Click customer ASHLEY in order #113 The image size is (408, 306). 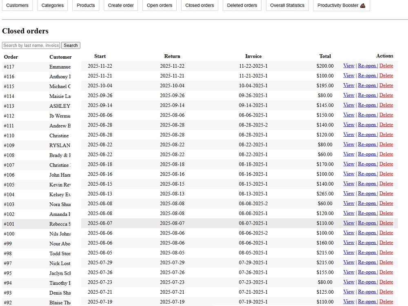pos(60,106)
